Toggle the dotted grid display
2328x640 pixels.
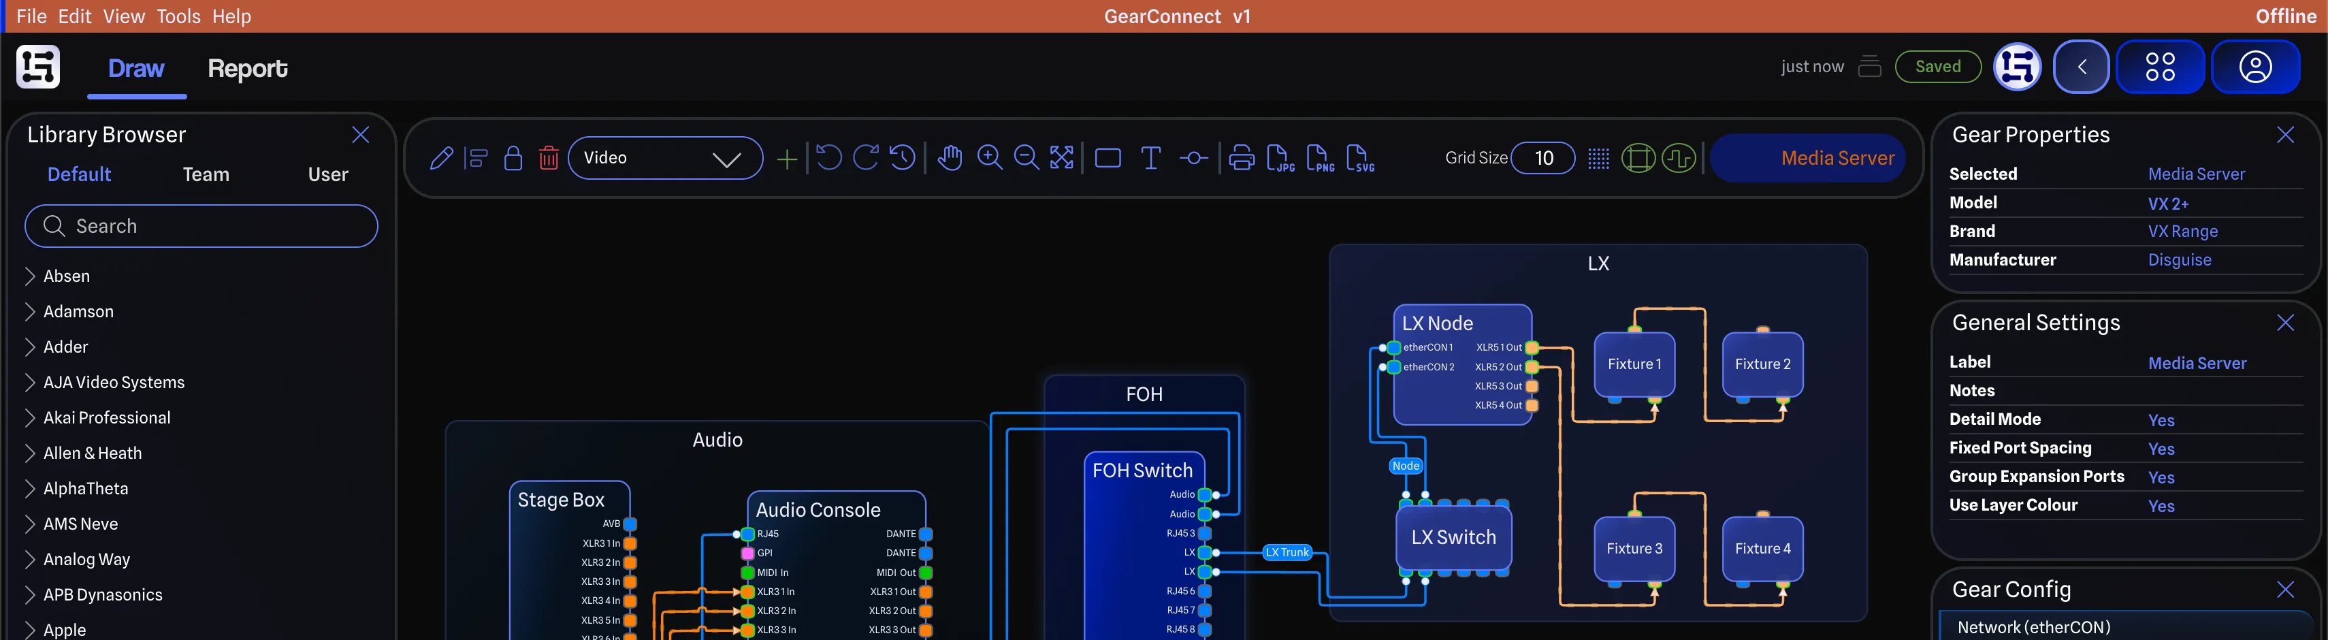(1598, 158)
